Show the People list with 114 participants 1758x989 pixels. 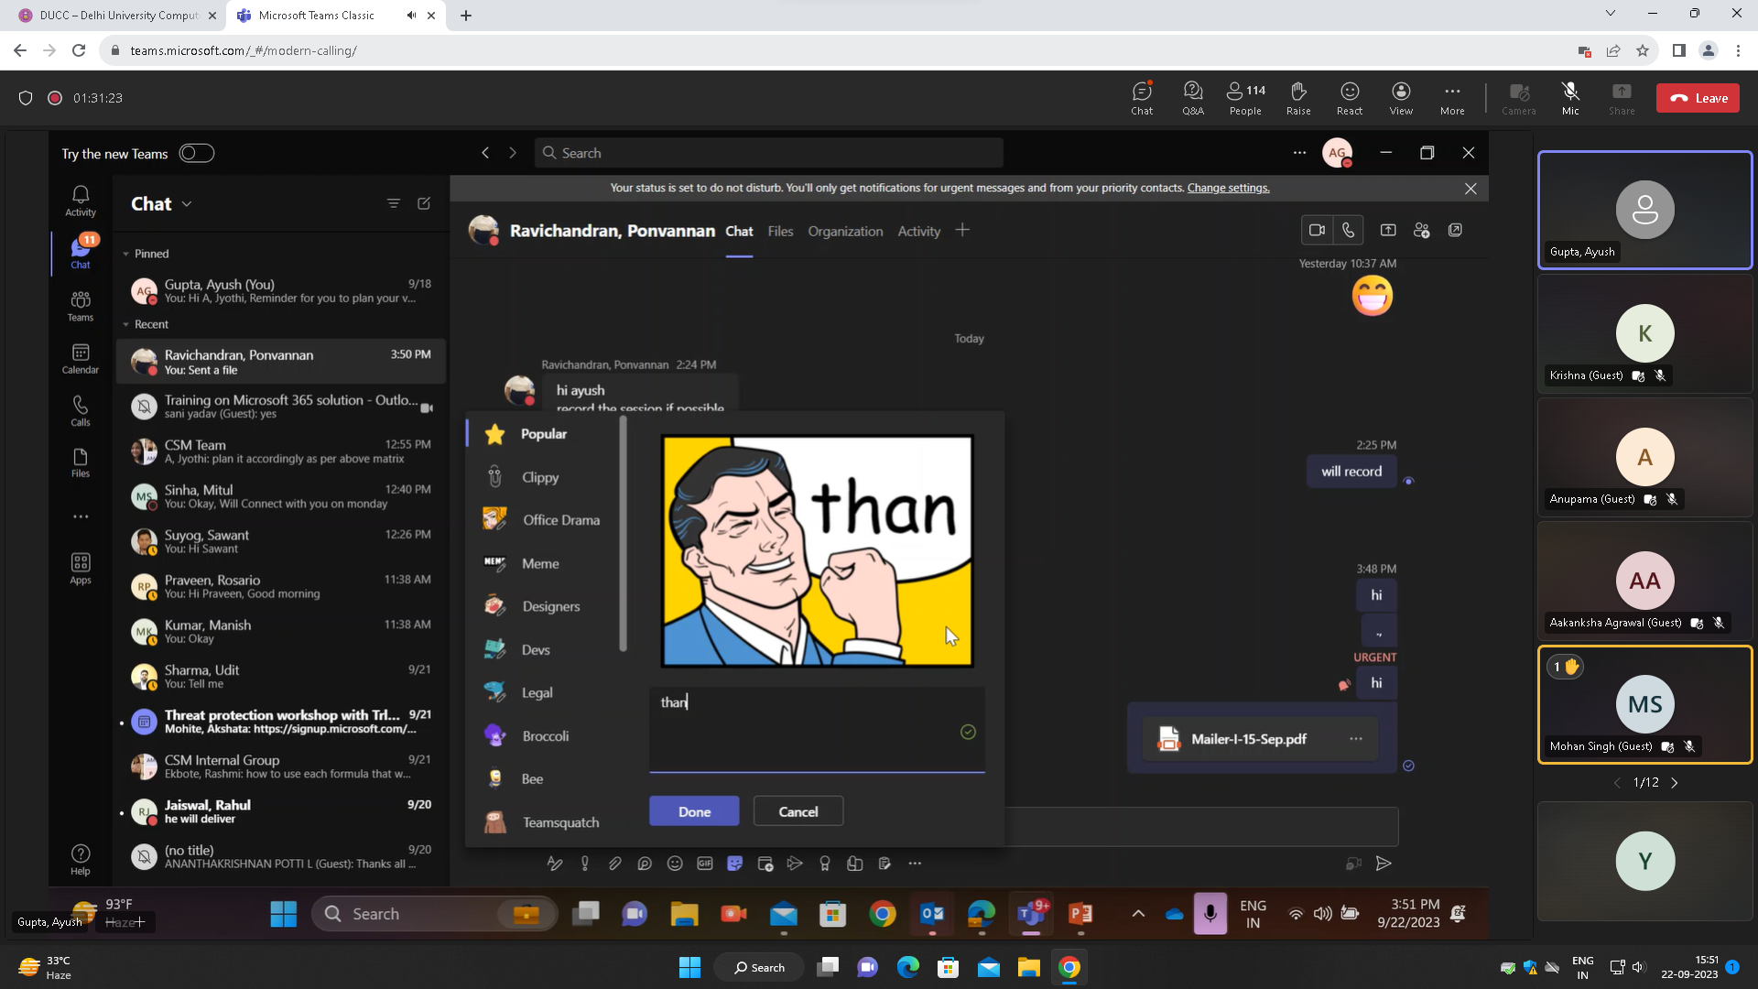click(x=1245, y=98)
